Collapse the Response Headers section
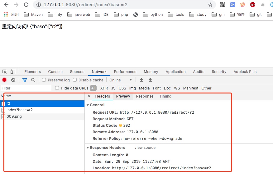The height and width of the screenshot is (174, 273). 88,148
